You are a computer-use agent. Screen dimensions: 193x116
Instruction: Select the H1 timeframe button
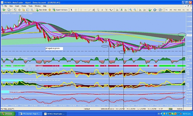(183, 10)
